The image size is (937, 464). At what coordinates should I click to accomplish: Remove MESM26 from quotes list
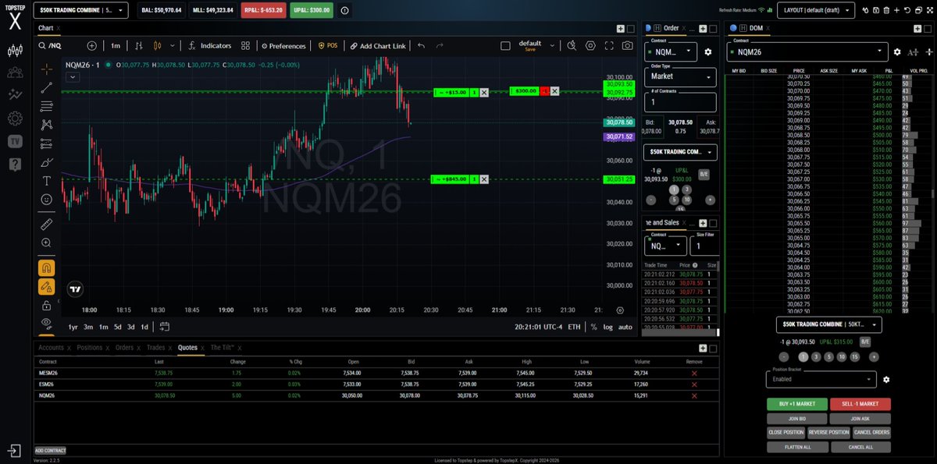(x=694, y=374)
